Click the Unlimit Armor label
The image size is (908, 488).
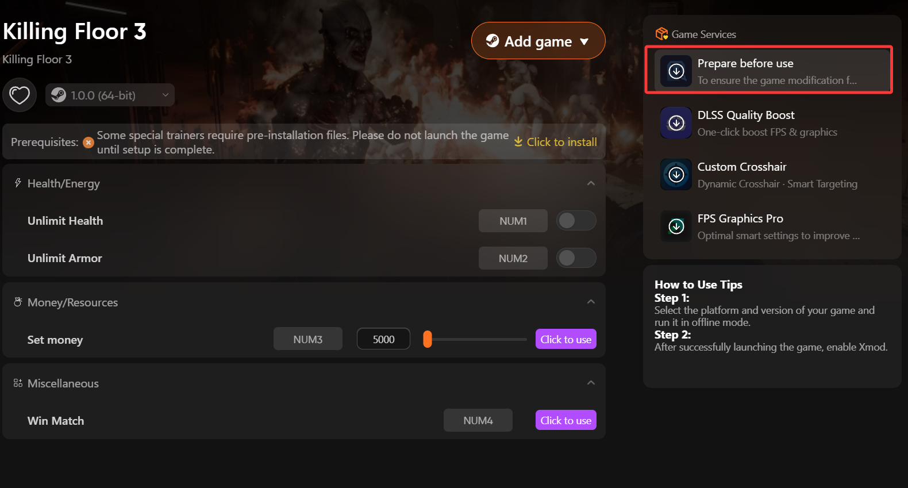64,258
